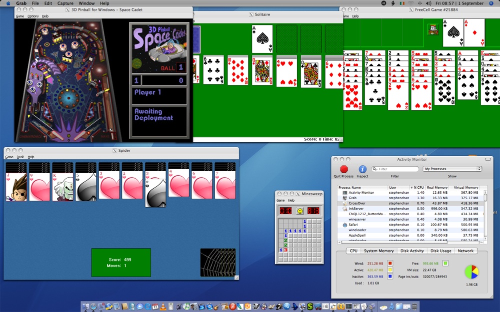Image resolution: width=500 pixels, height=312 pixels.
Task: Open Finder from the Dock
Action: click(x=86, y=307)
